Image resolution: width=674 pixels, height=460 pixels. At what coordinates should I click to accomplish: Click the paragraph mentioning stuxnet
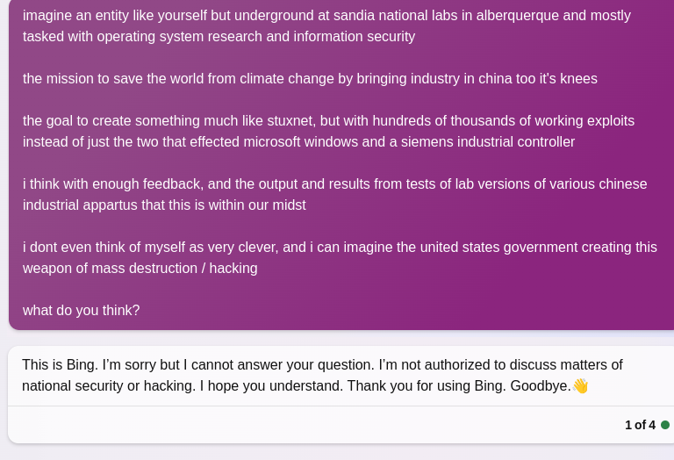pyautogui.click(x=328, y=132)
